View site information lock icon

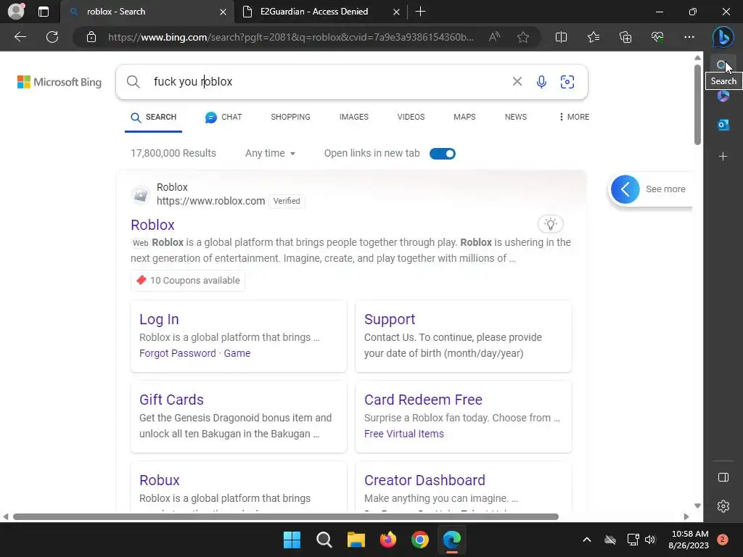click(91, 37)
